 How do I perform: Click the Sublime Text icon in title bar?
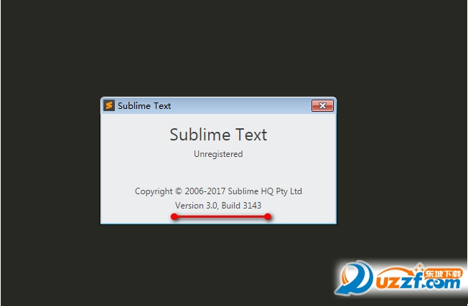click(x=109, y=105)
